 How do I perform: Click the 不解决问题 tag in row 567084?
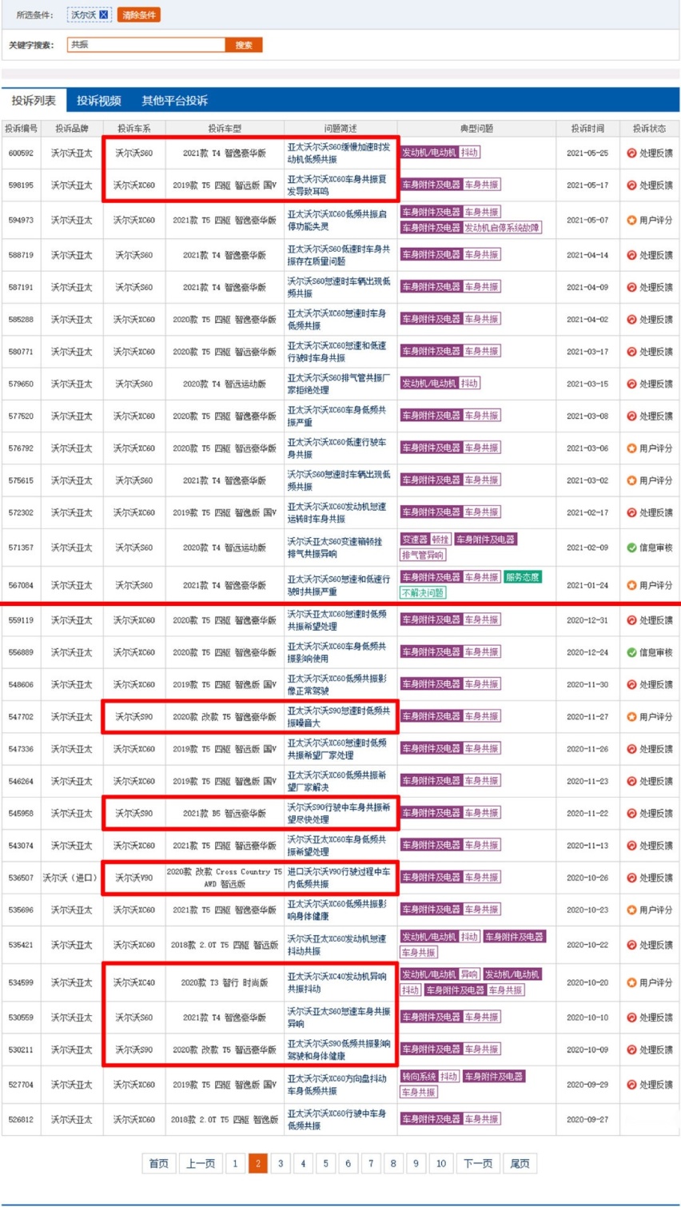(423, 592)
